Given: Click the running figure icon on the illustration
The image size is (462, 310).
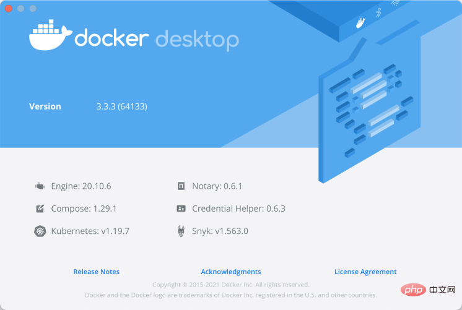Looking at the screenshot, I should tap(379, 12).
